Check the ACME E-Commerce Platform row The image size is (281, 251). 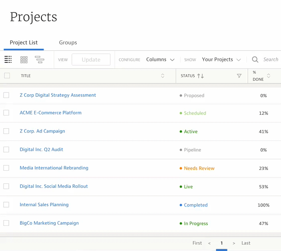point(6,113)
